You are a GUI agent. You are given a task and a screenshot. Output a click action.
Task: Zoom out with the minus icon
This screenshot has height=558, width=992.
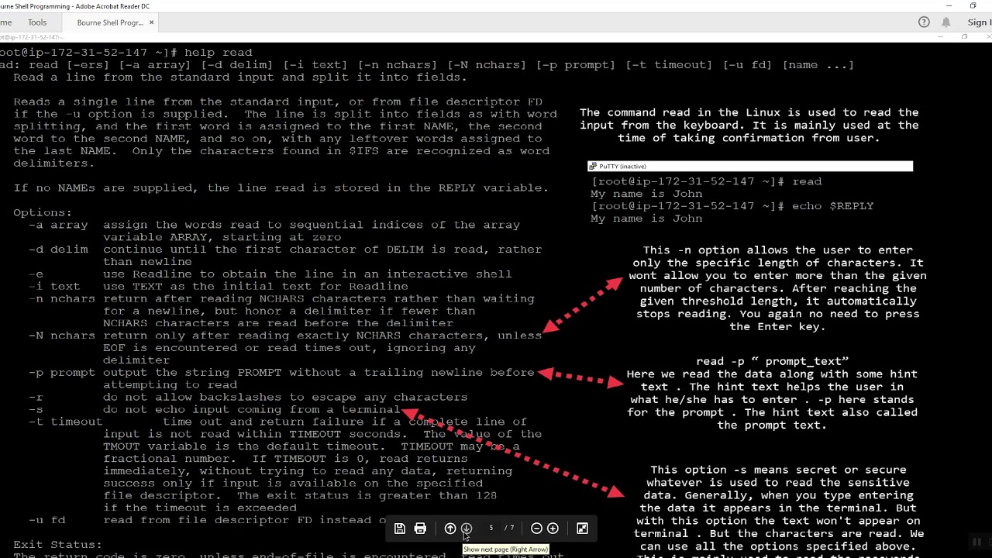click(x=536, y=529)
